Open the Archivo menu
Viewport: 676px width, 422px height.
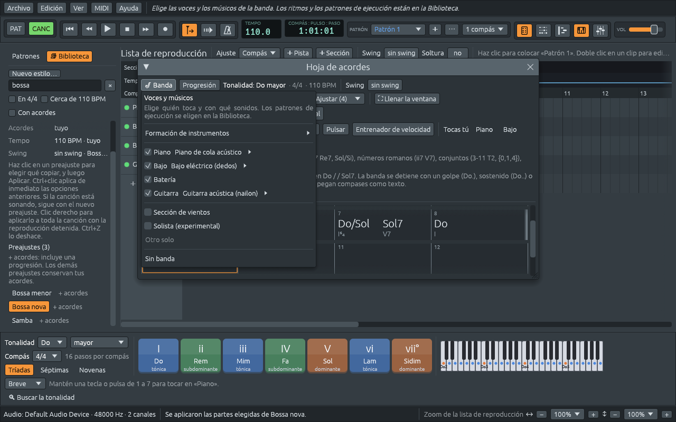point(19,8)
